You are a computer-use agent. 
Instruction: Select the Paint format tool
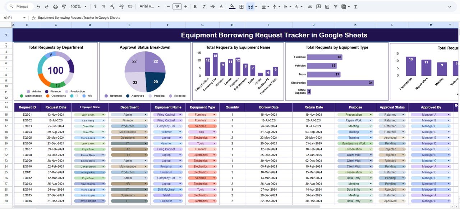64,6
